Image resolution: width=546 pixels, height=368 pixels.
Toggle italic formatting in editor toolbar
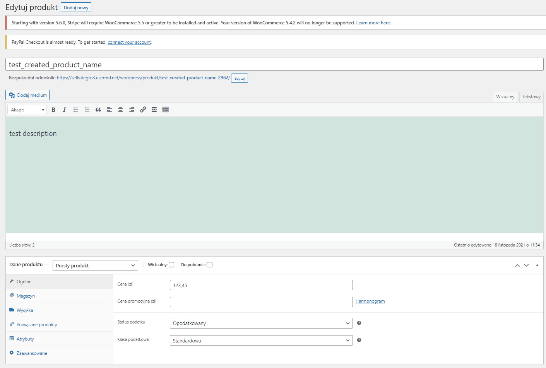point(65,110)
